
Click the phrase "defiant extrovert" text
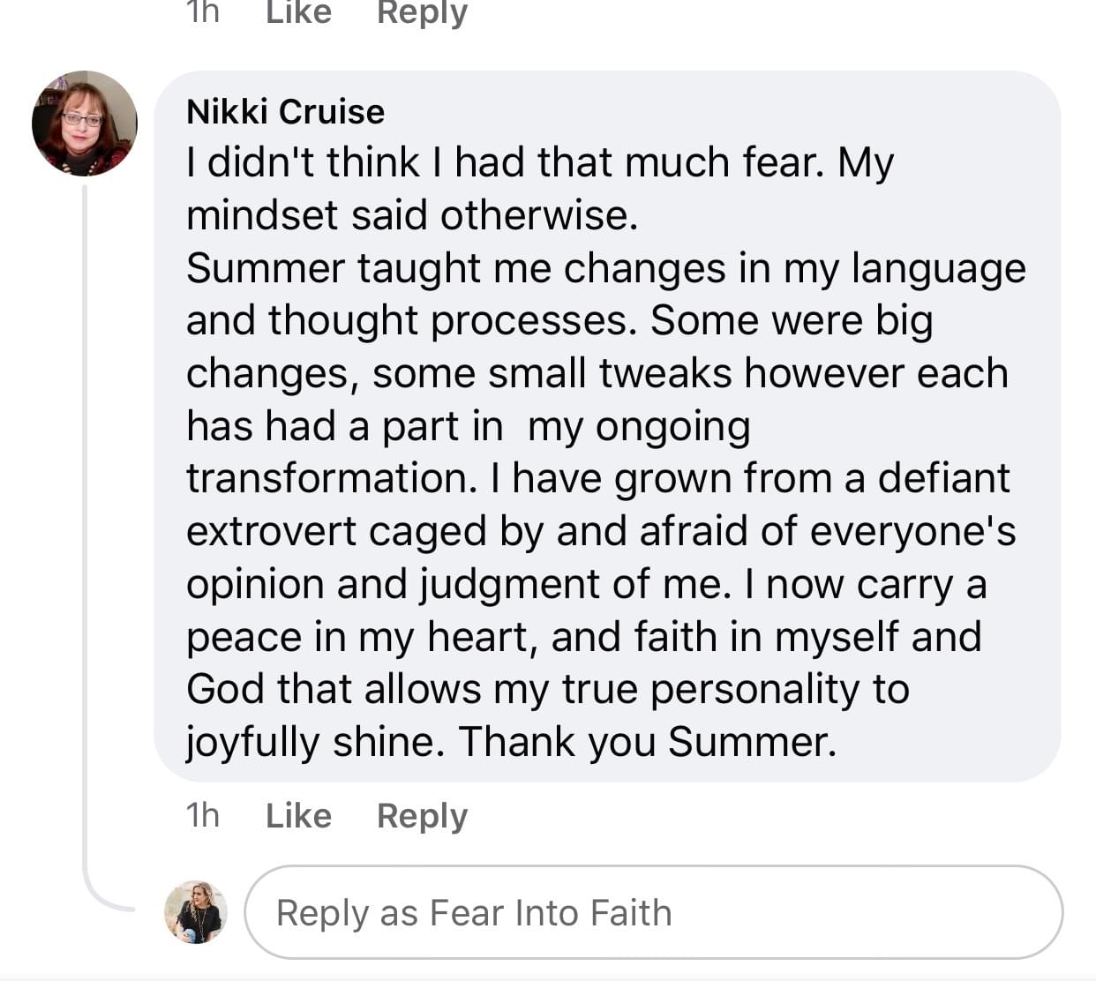(x=942, y=478)
